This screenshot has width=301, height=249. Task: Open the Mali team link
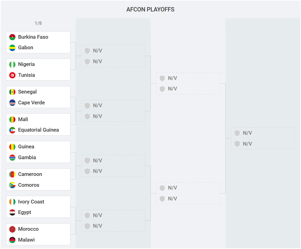click(x=23, y=120)
